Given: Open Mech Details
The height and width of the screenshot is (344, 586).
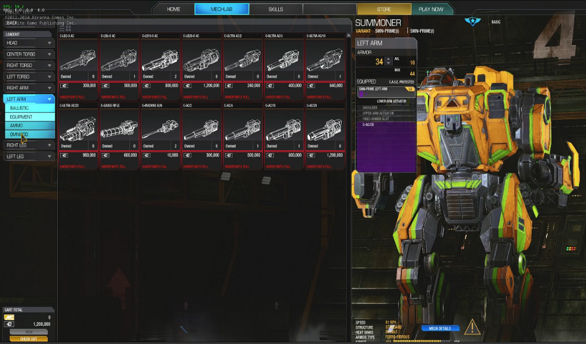Looking at the screenshot, I should pyautogui.click(x=440, y=328).
